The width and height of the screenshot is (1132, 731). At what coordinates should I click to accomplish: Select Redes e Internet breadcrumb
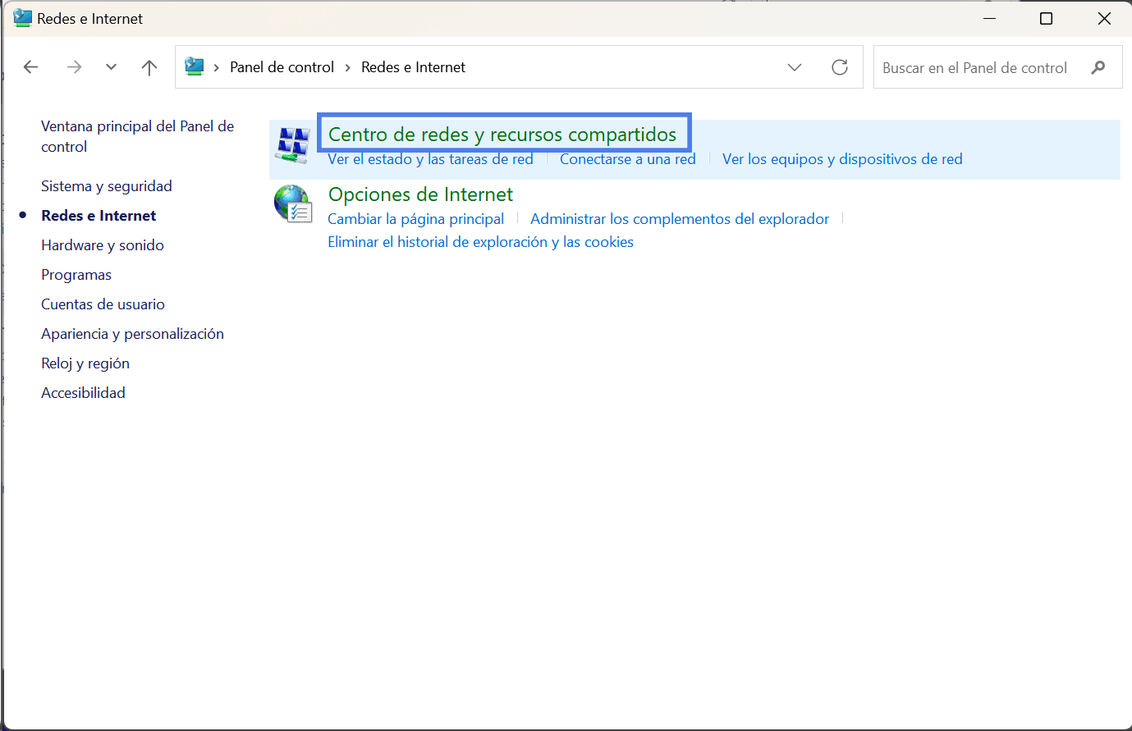pos(413,67)
